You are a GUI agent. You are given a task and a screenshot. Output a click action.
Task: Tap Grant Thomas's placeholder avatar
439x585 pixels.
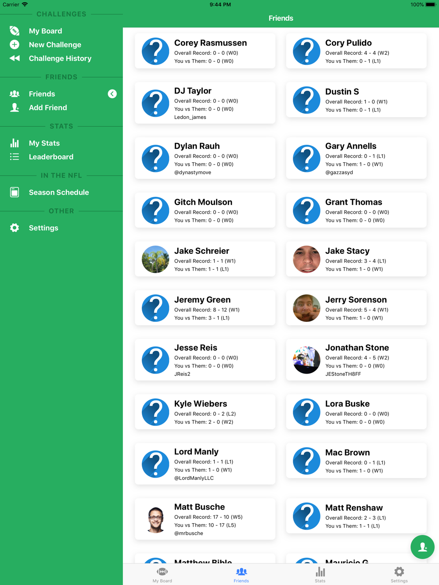[306, 210]
